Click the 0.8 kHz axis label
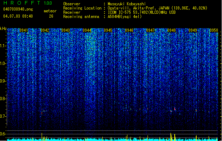 (x=3, y=99)
